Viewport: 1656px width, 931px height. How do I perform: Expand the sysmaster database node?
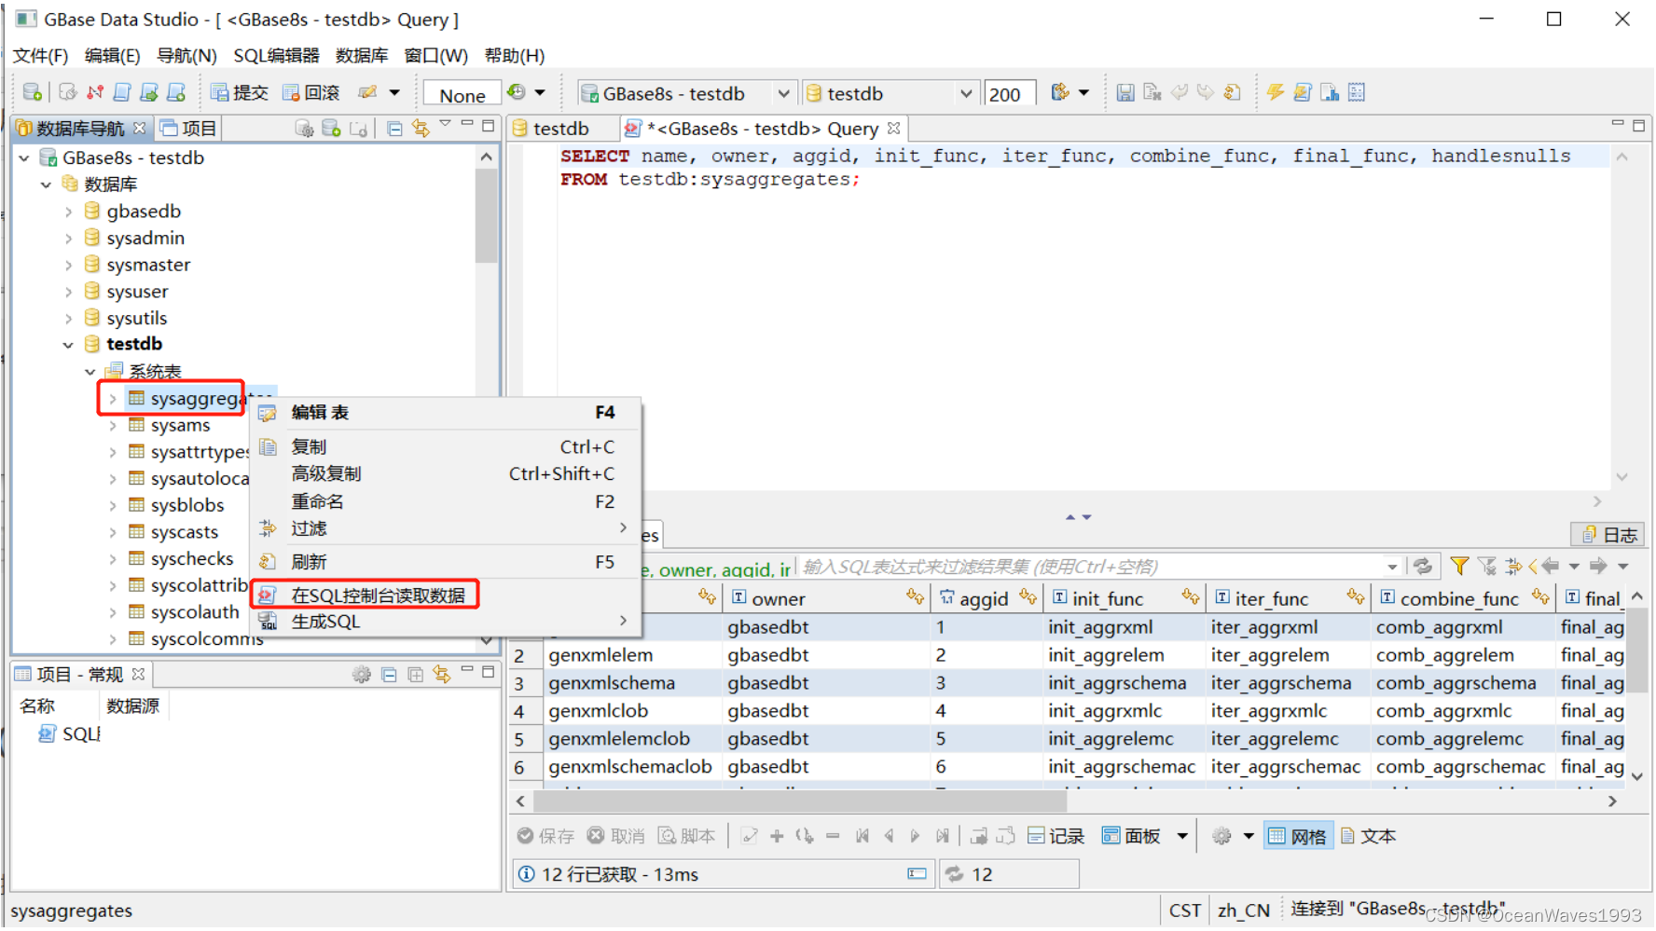pyautogui.click(x=68, y=265)
